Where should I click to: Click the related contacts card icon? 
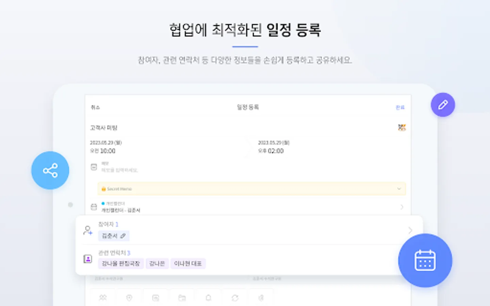pos(88,259)
